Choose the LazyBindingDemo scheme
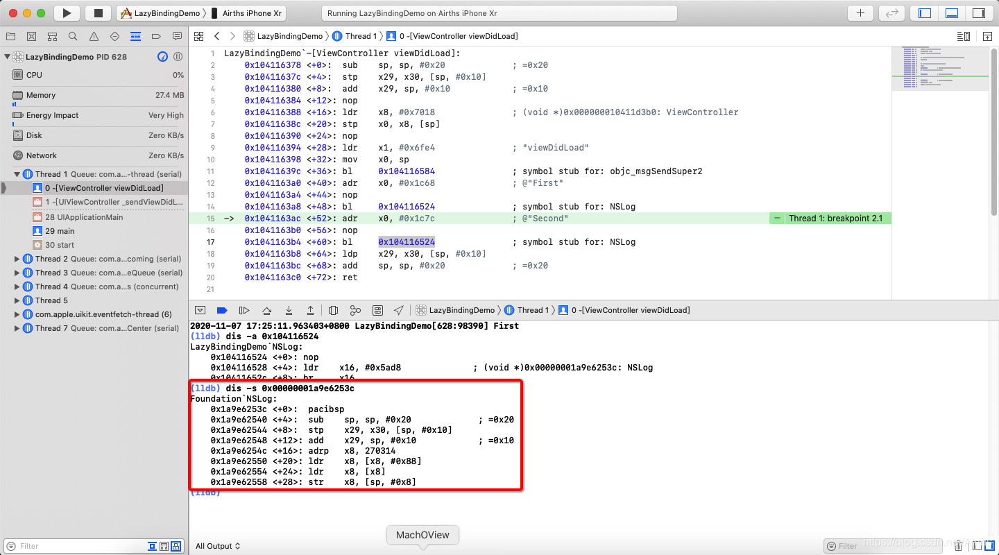 [x=161, y=13]
